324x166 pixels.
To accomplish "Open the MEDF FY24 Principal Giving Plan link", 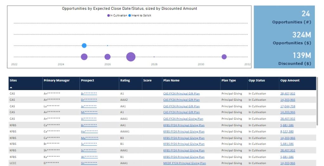I will point(184,163).
